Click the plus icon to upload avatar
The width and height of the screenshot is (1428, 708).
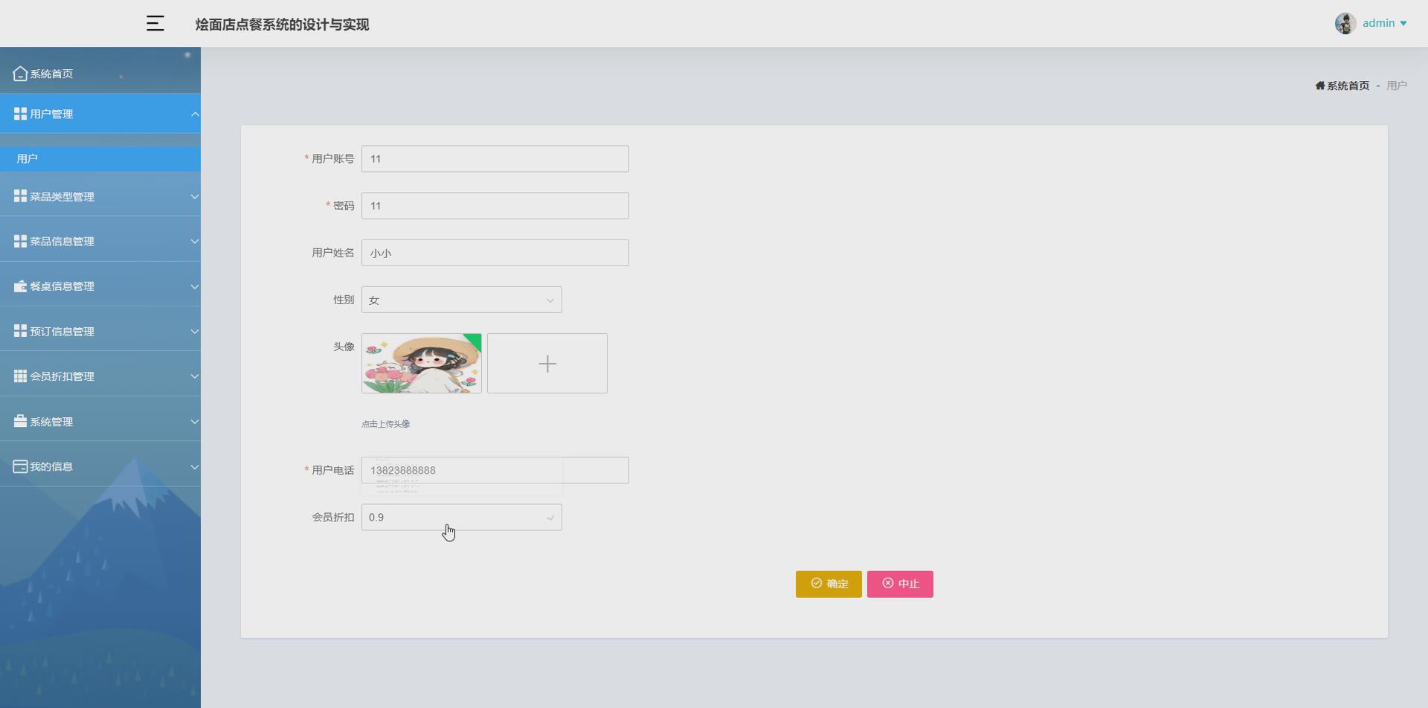[547, 364]
